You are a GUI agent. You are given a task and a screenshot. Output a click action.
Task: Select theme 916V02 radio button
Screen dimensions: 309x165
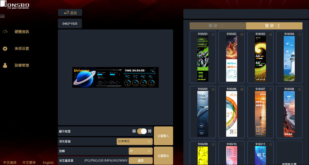click(x=242, y=34)
